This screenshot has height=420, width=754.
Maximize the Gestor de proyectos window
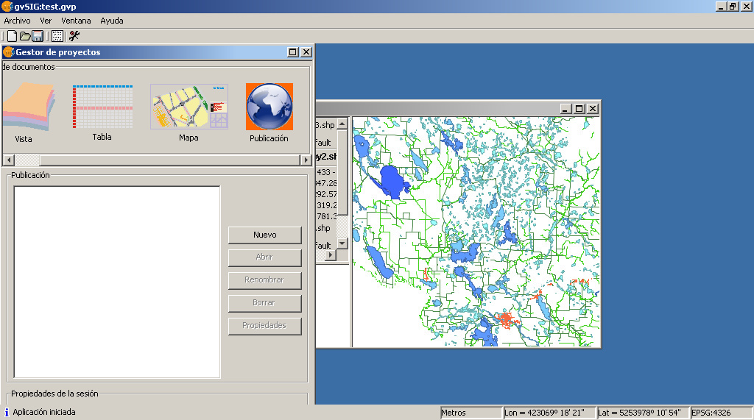[293, 52]
